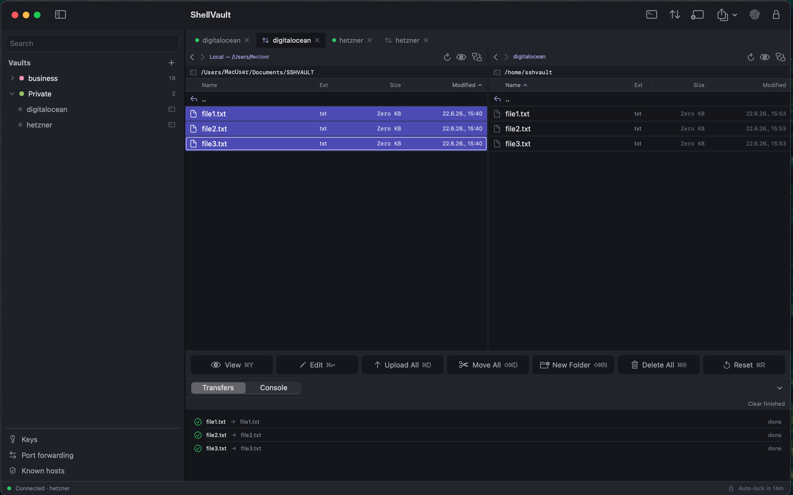Click the add host screen icon
793x495 pixels.
697,15
